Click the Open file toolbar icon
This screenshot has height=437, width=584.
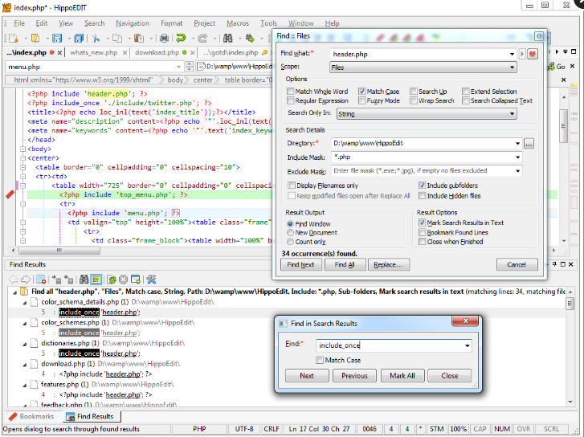pos(35,39)
